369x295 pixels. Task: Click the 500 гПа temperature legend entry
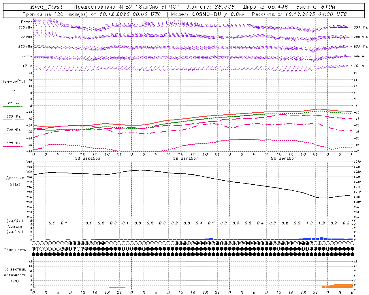point(13,144)
